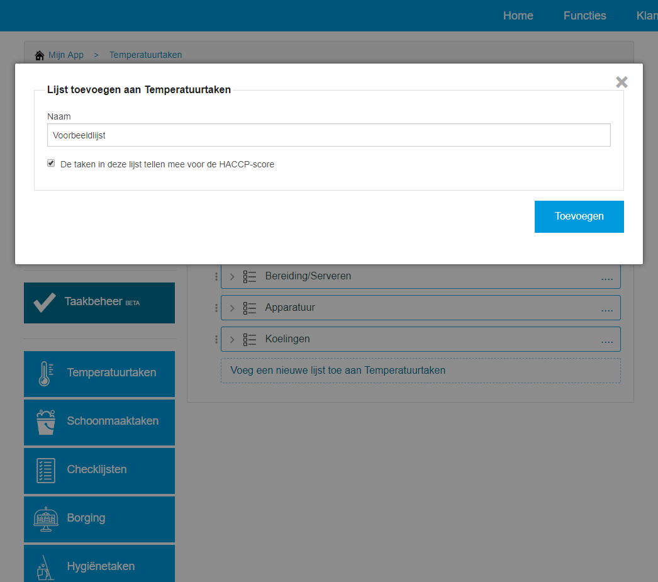This screenshot has width=658, height=582.
Task: Click Bereiding/Serveren list name
Action: pyautogui.click(x=308, y=276)
